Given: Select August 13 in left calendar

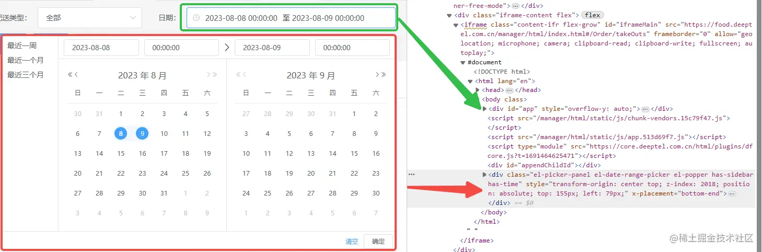Looking at the screenshot, I should point(78,154).
